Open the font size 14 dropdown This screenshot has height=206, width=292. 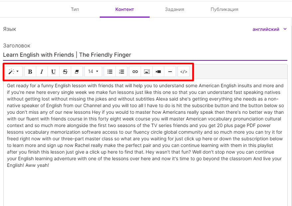93,72
